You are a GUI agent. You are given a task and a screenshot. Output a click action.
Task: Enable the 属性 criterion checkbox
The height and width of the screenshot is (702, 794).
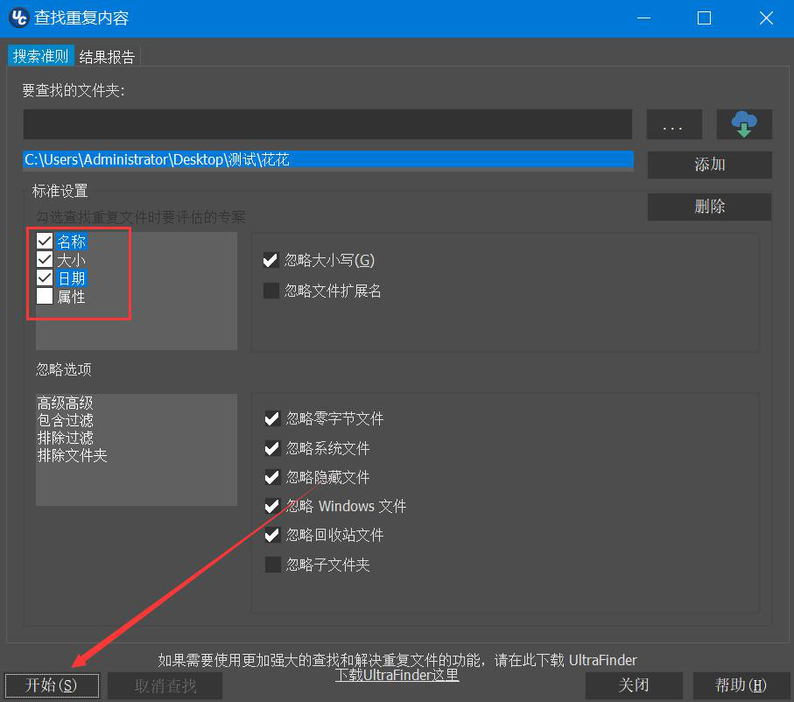45,296
